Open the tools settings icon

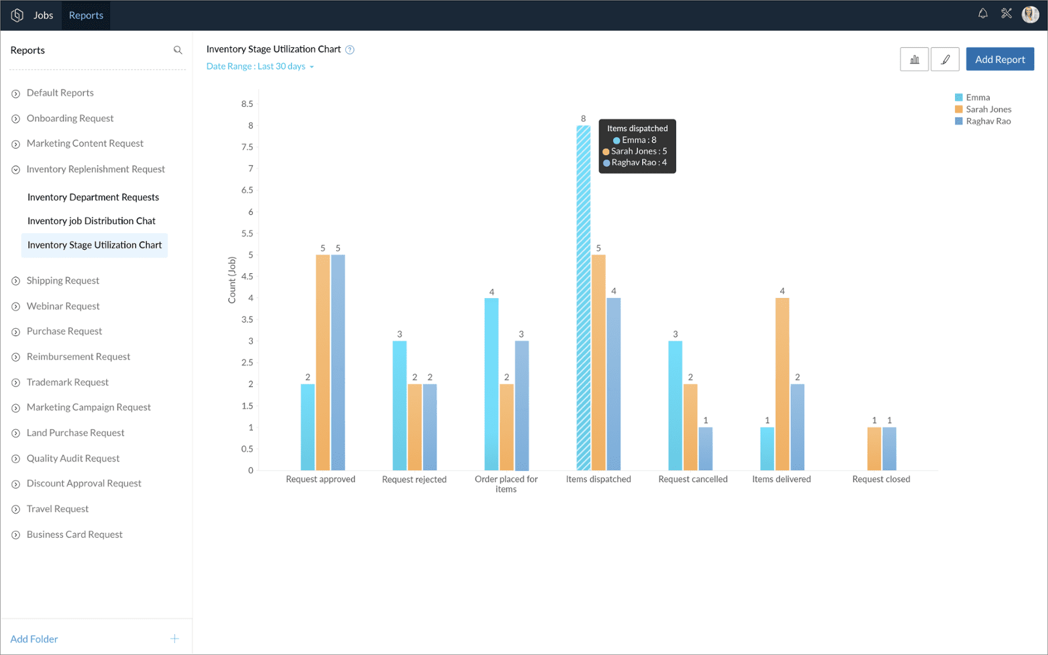(1007, 14)
